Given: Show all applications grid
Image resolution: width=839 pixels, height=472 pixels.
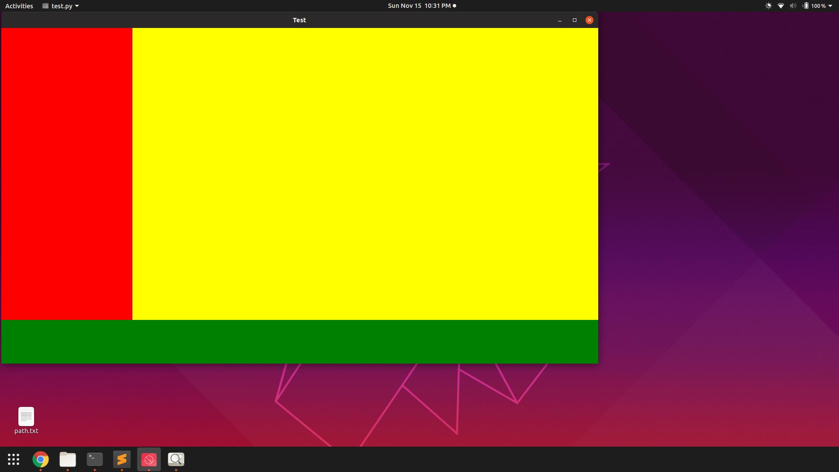Looking at the screenshot, I should (14, 459).
